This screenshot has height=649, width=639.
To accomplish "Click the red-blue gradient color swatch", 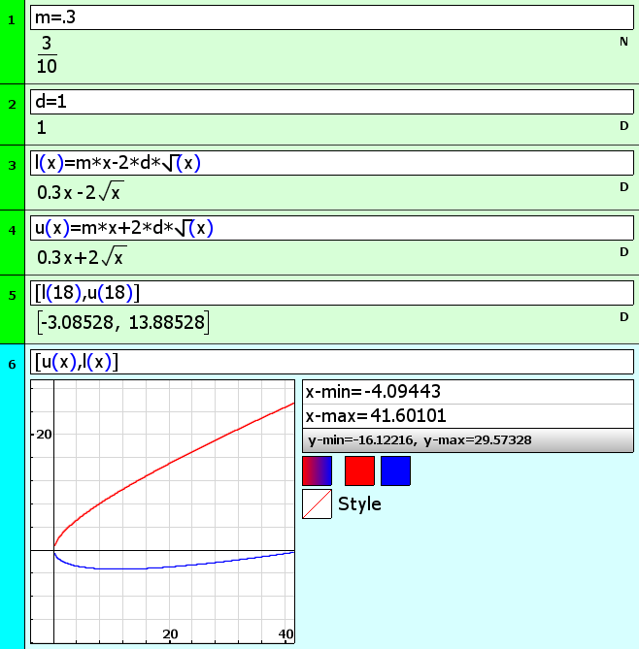I will pyautogui.click(x=317, y=471).
